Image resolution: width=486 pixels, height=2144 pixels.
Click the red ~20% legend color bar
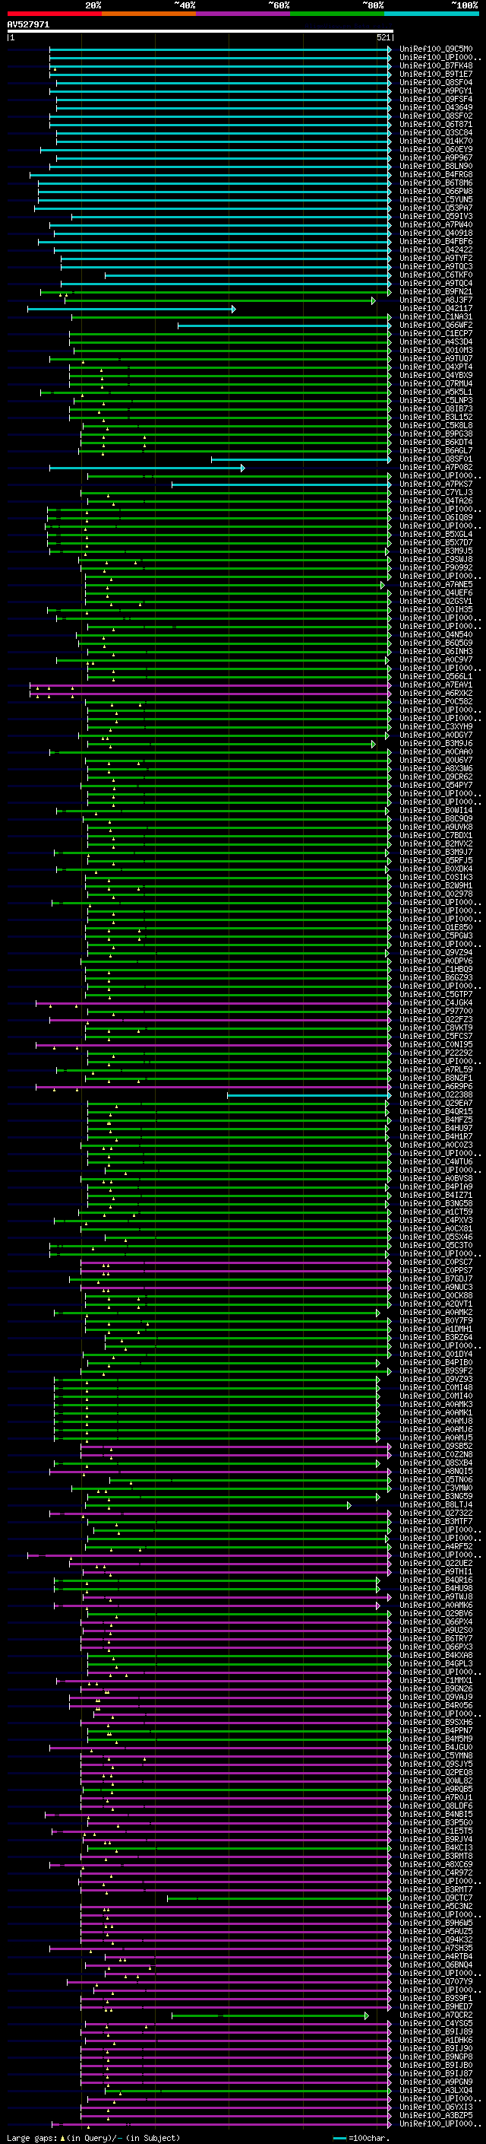tap(54, 14)
